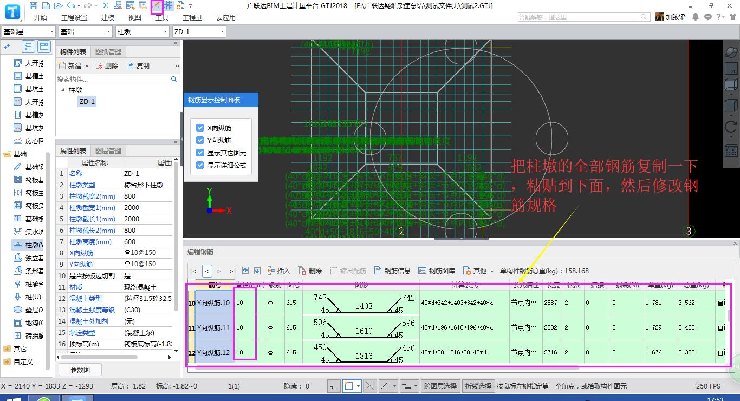Uncheck Y向纵筋 checkbox

tap(200, 141)
